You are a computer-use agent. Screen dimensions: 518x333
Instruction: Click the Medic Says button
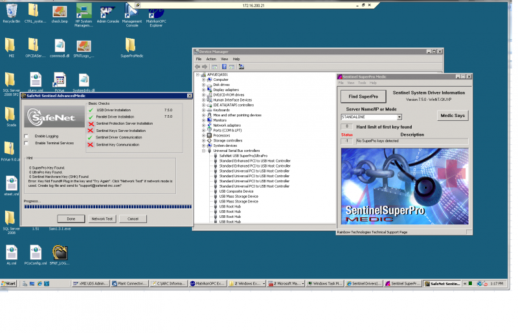click(x=453, y=116)
